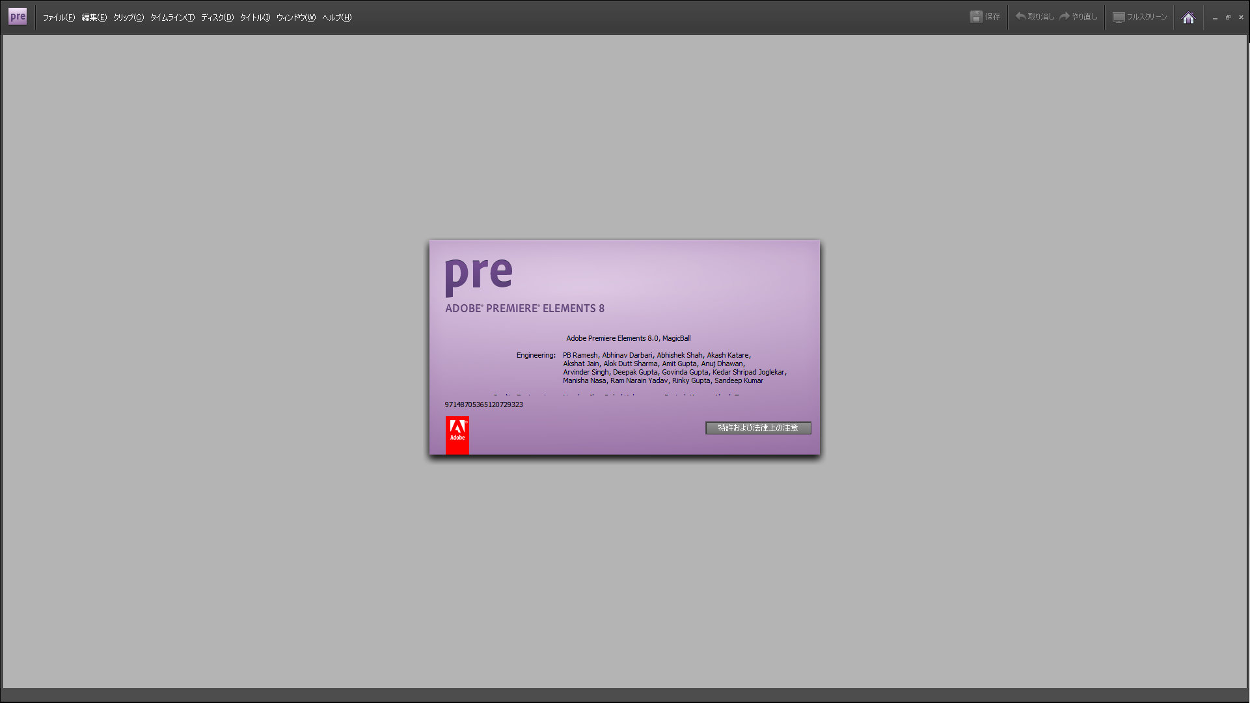Minimize the application window

pos(1215,18)
